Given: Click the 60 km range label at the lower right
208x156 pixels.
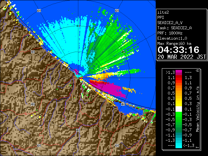Looking at the screenshot, I should point(117,146).
